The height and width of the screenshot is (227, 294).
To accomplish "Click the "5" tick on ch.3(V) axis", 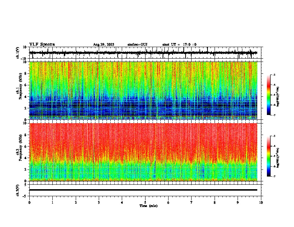I will (26, 185).
